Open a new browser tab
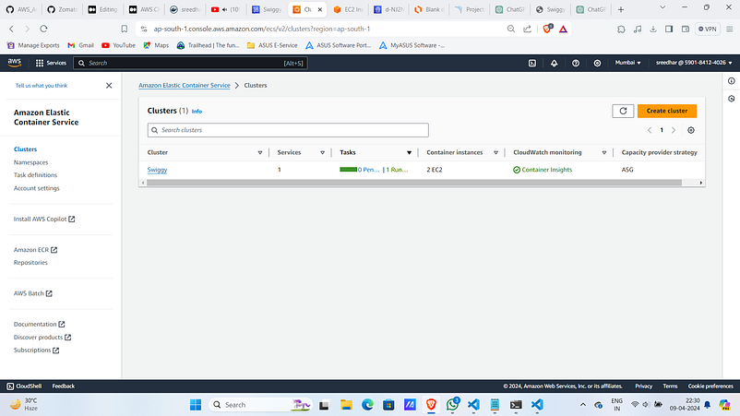Viewport: 740px width, 416px height. (x=621, y=9)
